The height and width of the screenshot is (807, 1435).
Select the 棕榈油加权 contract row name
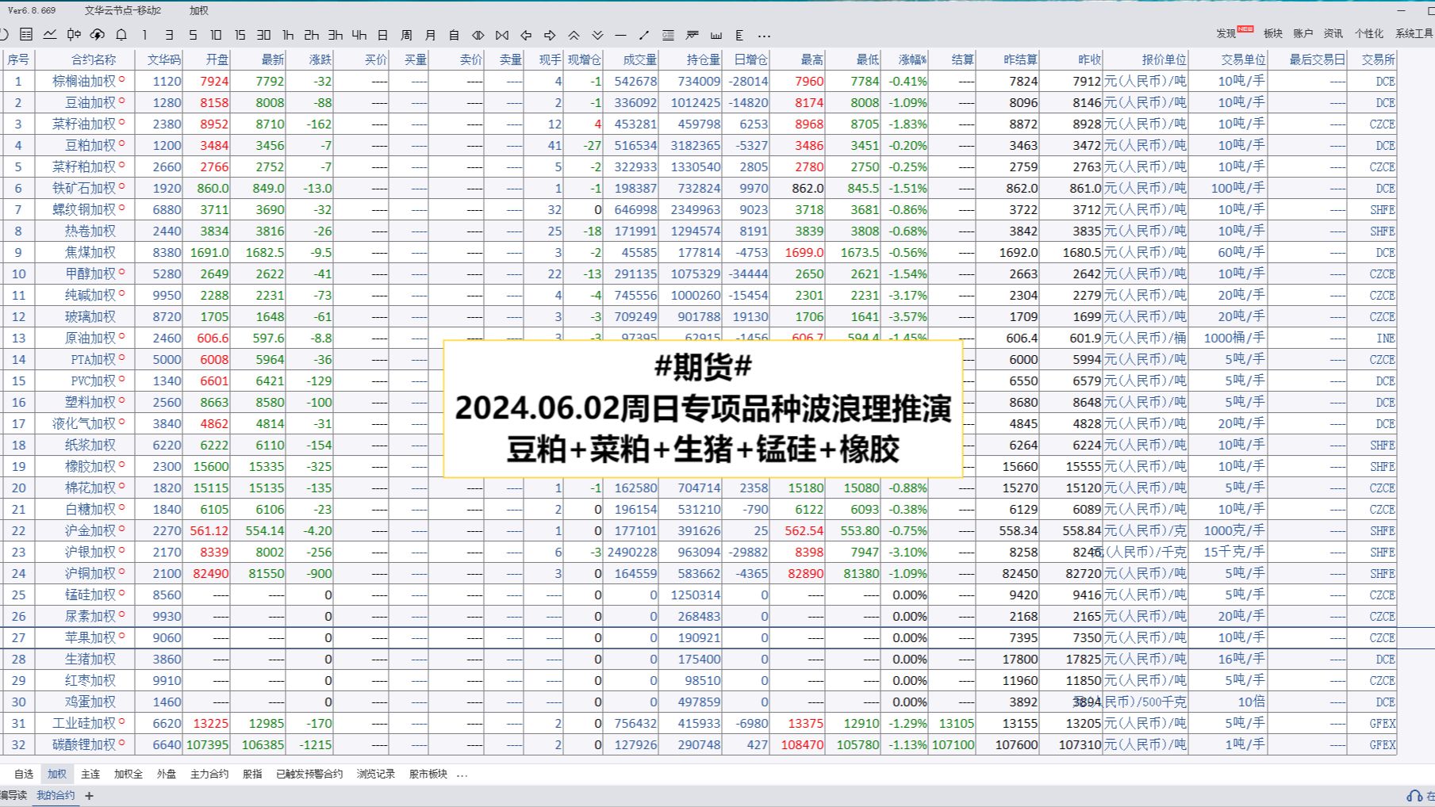pos(84,81)
